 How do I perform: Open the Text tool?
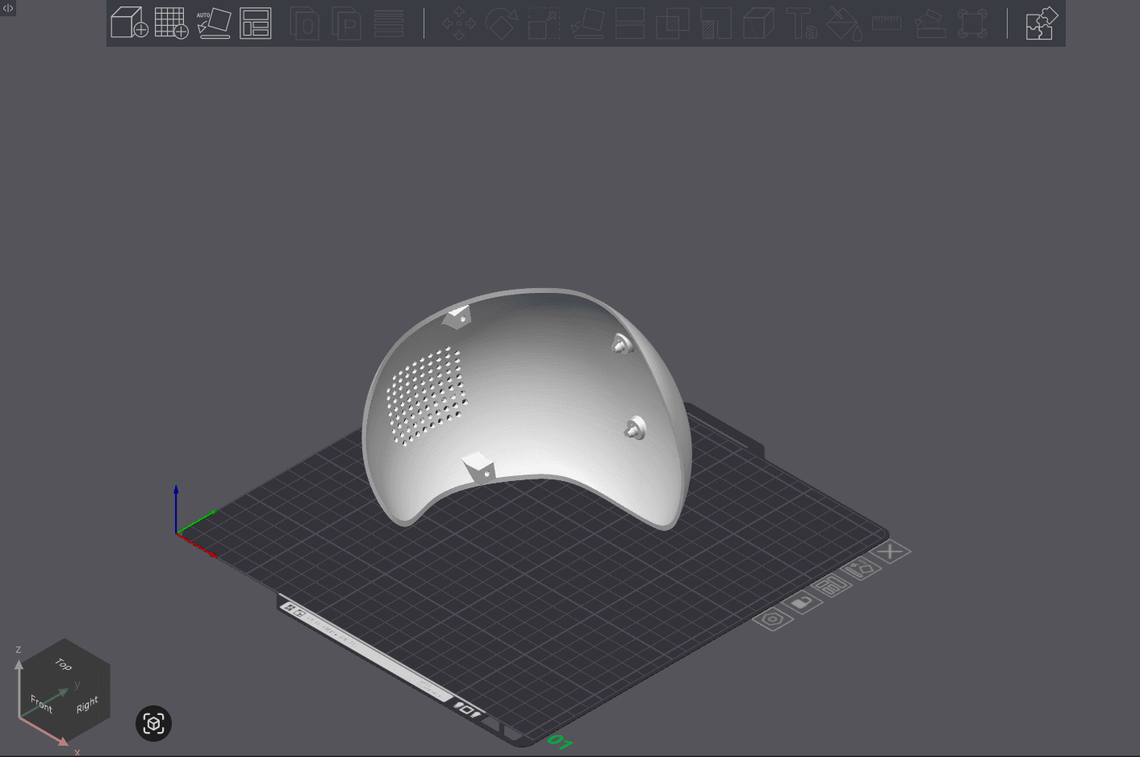coord(802,24)
